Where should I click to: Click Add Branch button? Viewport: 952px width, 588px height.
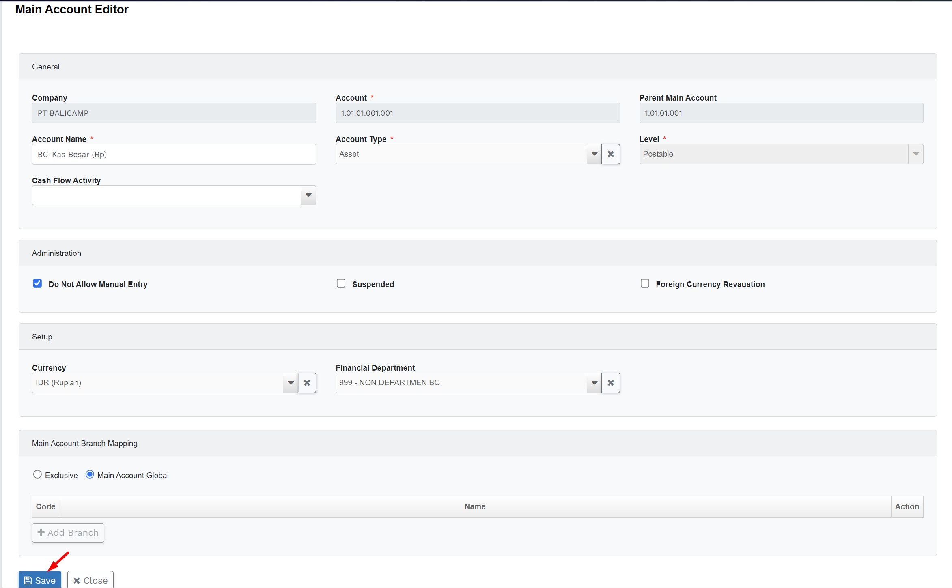[68, 532]
